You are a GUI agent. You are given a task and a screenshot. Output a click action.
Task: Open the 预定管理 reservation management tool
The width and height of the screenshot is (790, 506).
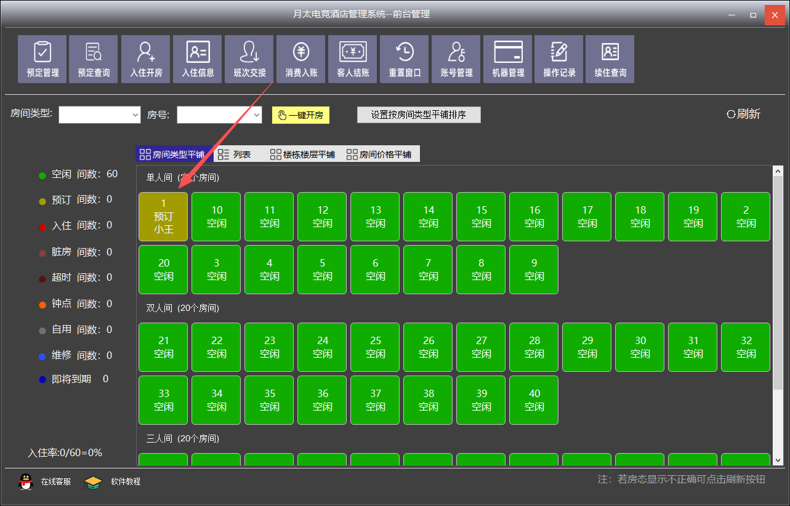pos(42,59)
